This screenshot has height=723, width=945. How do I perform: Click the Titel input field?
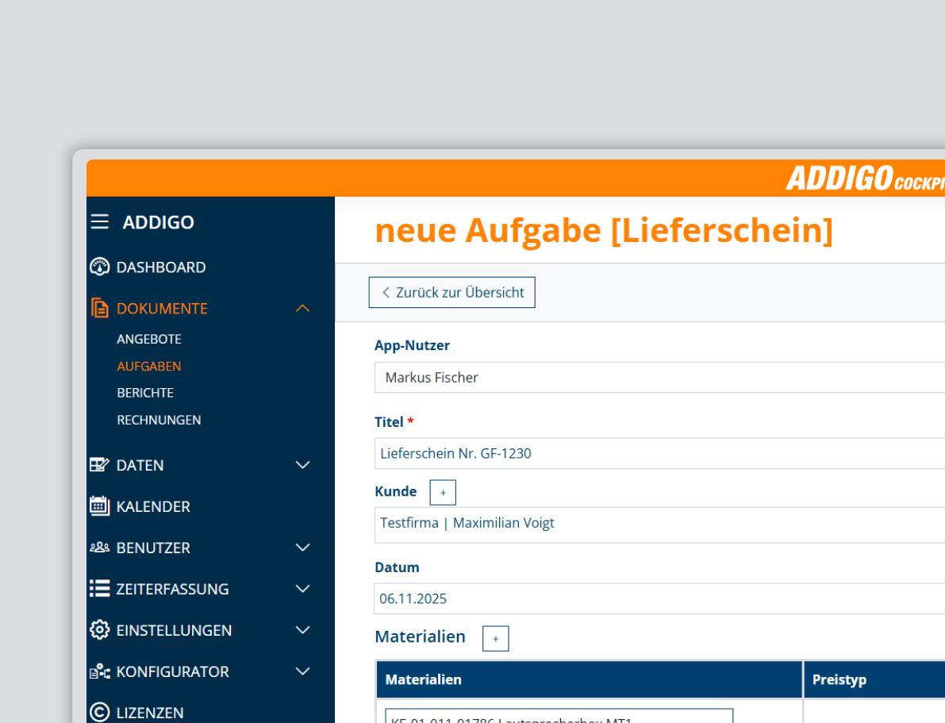coord(659,454)
